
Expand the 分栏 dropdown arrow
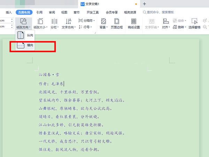click(58, 27)
